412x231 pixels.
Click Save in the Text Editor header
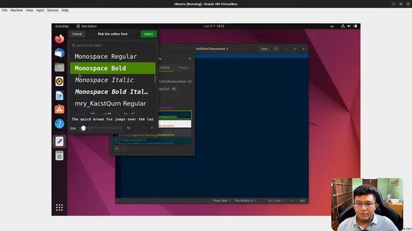[264, 49]
